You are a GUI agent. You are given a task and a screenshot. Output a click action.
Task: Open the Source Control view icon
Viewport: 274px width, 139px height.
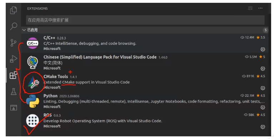[14, 42]
